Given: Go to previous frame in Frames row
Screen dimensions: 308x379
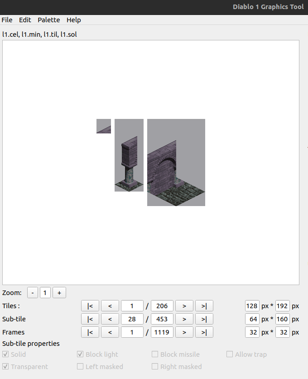Looking at the screenshot, I should [110, 332].
